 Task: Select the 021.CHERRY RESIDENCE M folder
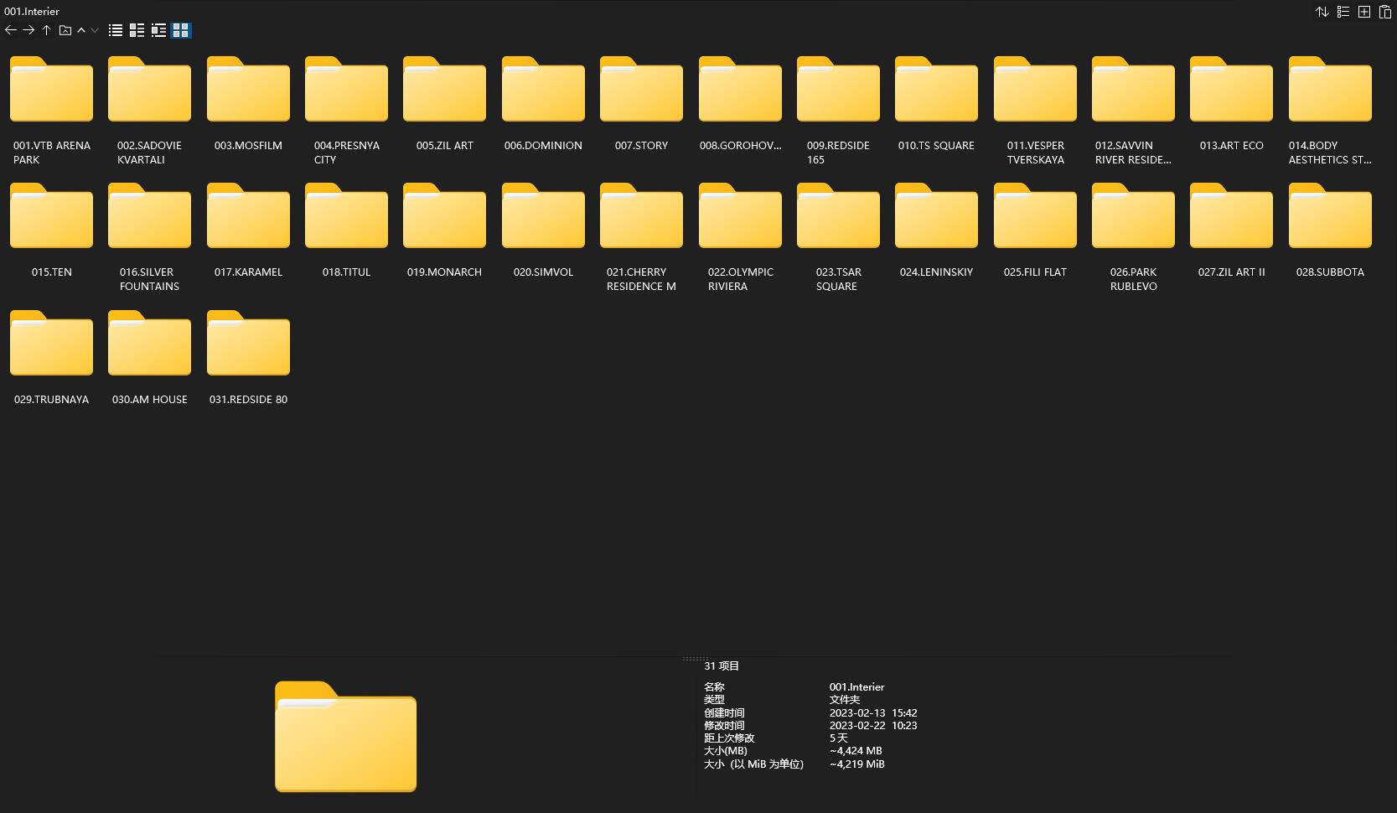pyautogui.click(x=641, y=217)
